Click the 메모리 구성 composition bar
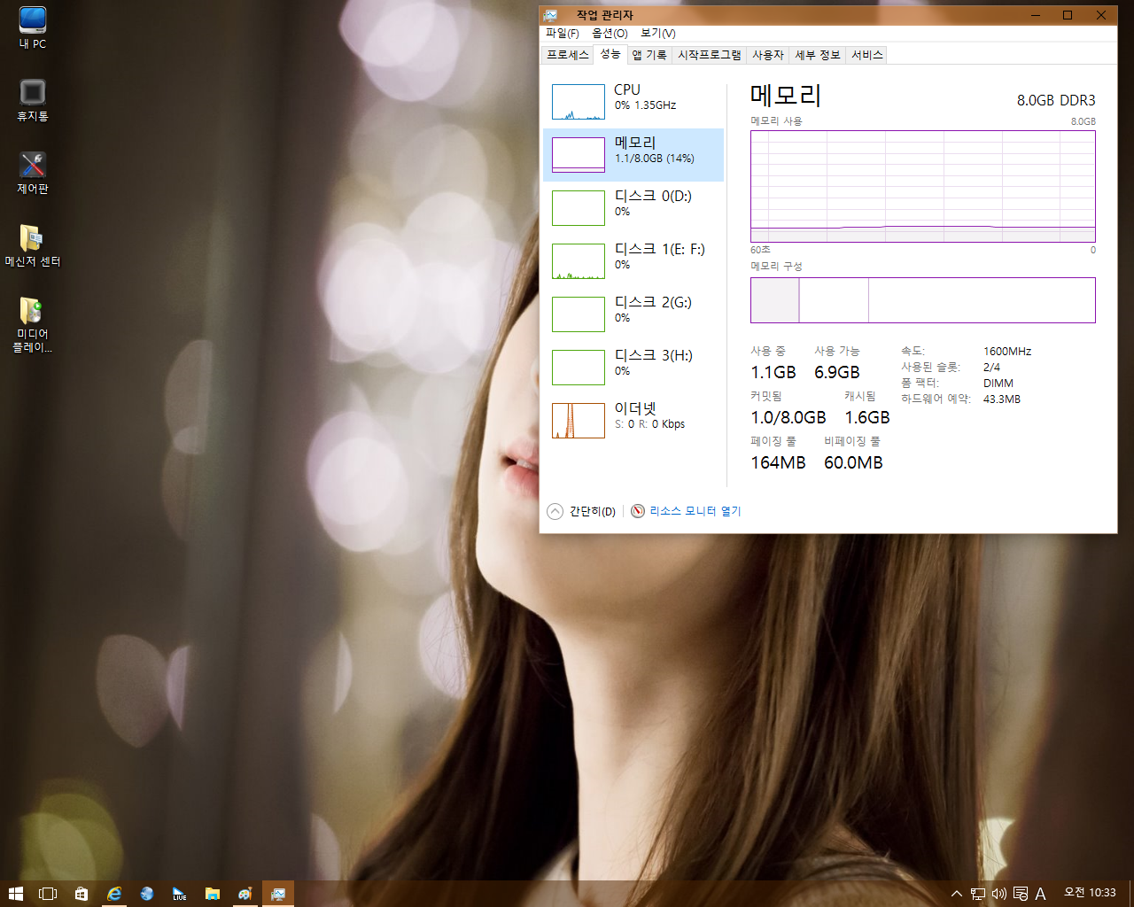 (923, 300)
